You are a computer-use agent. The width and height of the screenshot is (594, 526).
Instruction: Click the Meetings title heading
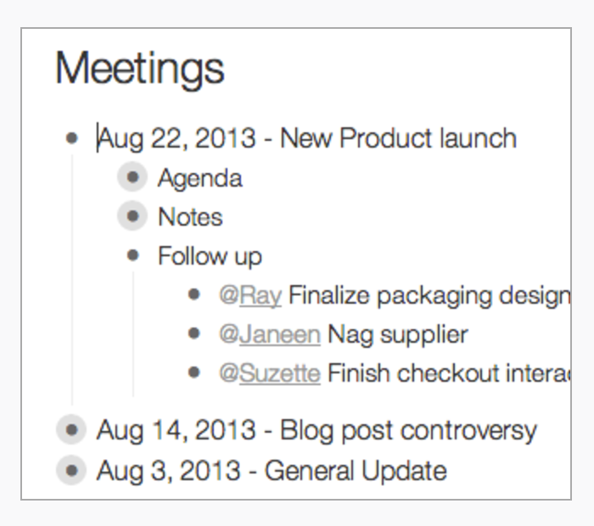coord(140,70)
